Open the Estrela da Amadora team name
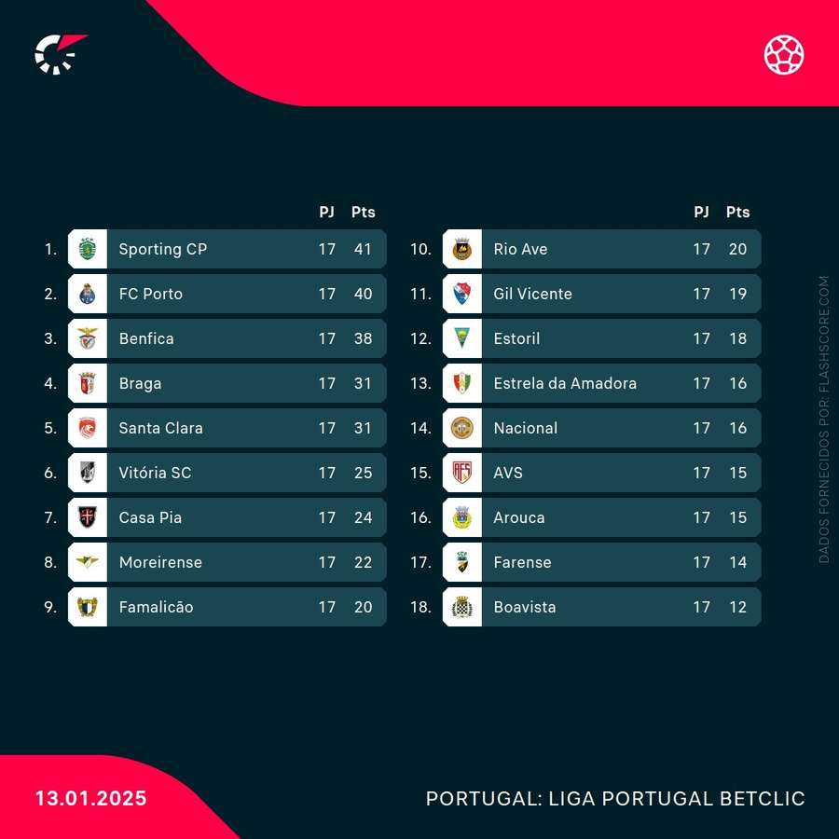 pos(565,383)
